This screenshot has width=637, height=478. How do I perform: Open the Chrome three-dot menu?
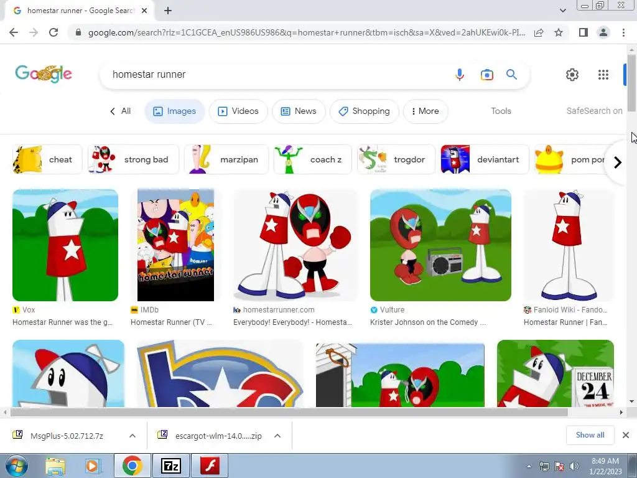point(623,32)
